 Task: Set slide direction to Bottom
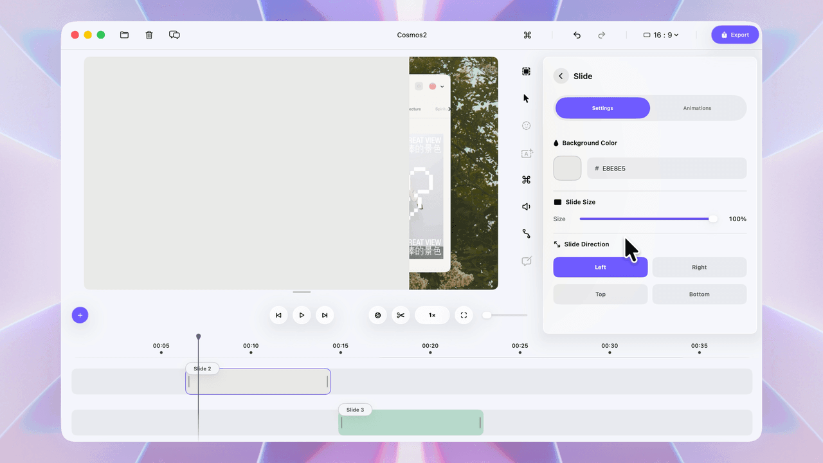699,294
